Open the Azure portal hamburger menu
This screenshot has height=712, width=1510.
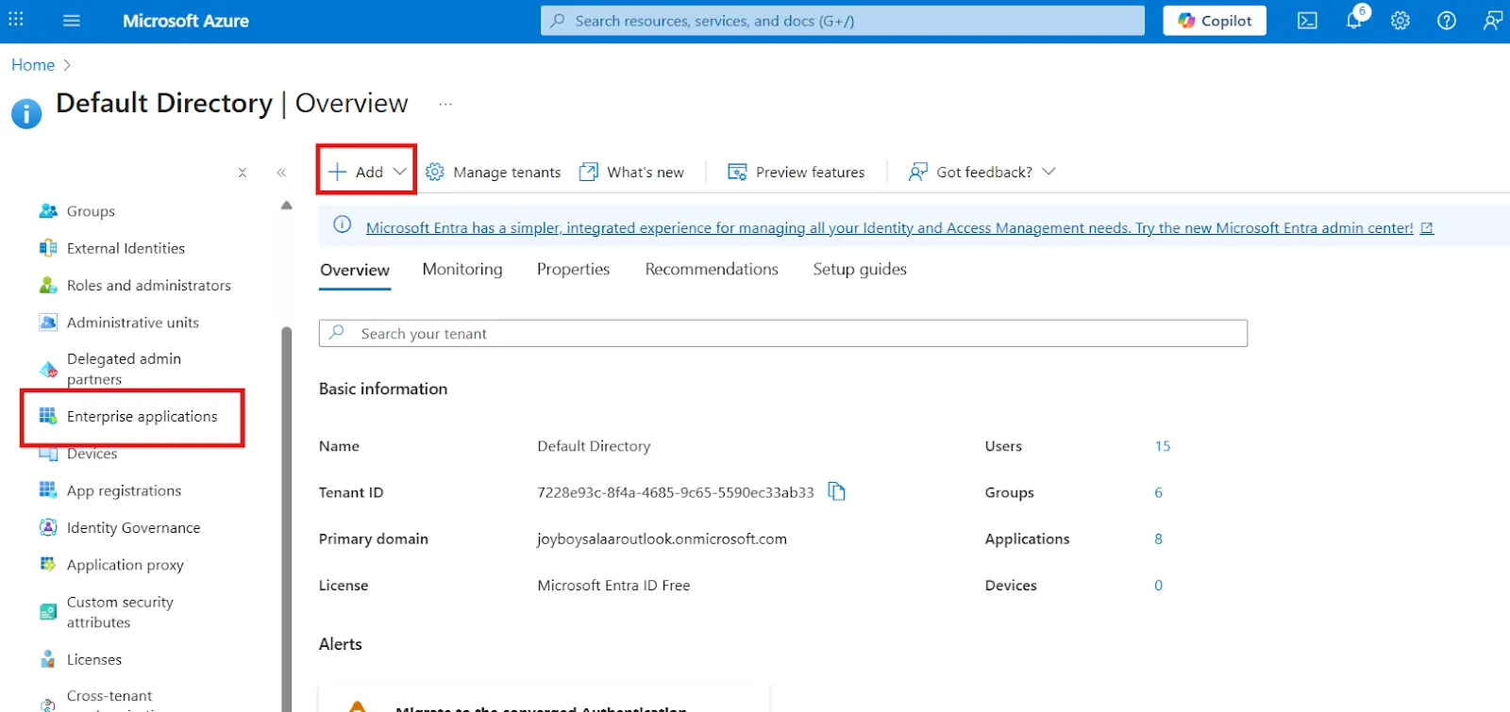point(72,21)
